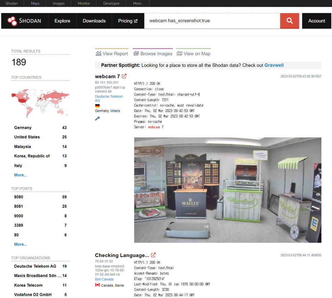Click the world map of top countries

(40, 103)
